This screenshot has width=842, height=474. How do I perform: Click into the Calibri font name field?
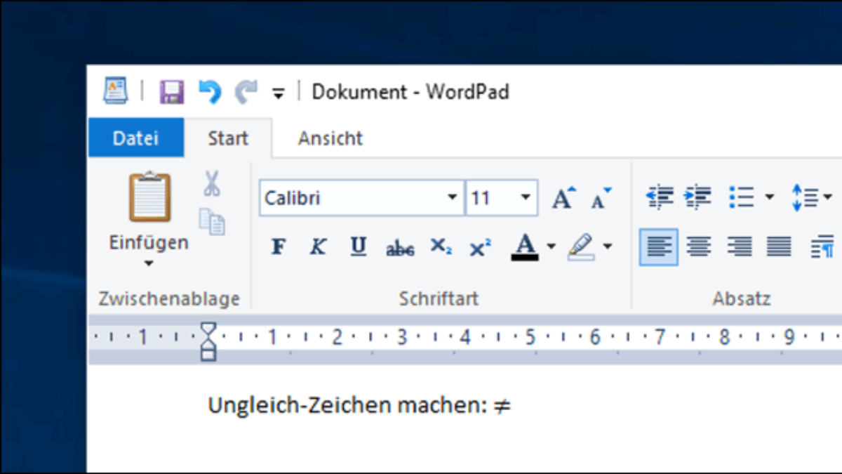coord(353,198)
